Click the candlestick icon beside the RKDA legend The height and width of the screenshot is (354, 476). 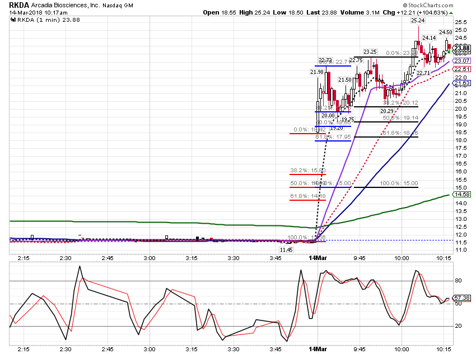coord(13,20)
